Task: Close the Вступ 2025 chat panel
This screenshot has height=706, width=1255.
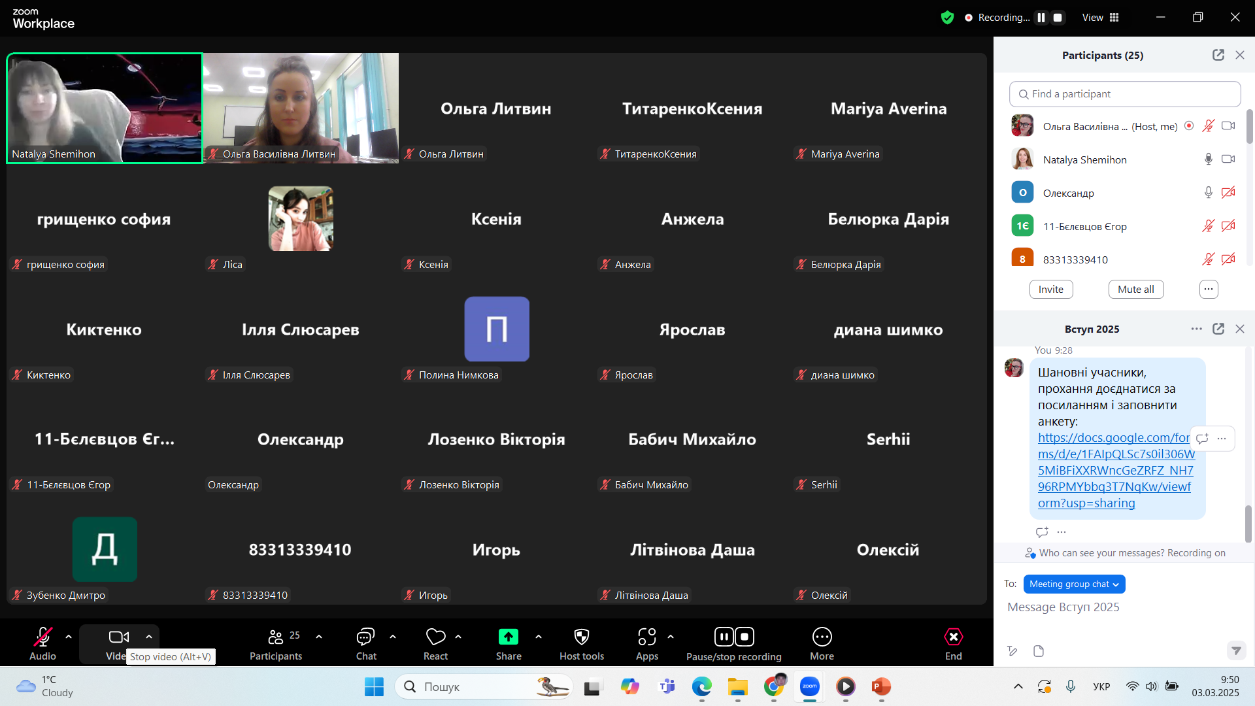Action: (1240, 329)
